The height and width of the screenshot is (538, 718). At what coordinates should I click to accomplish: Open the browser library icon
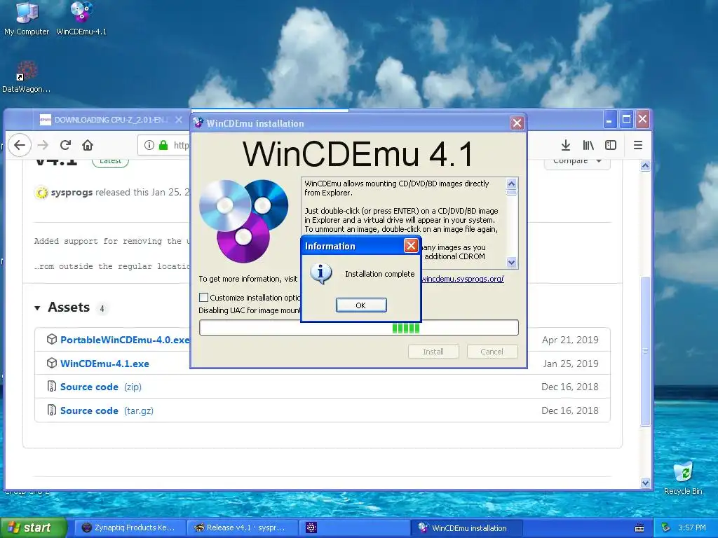(x=588, y=145)
